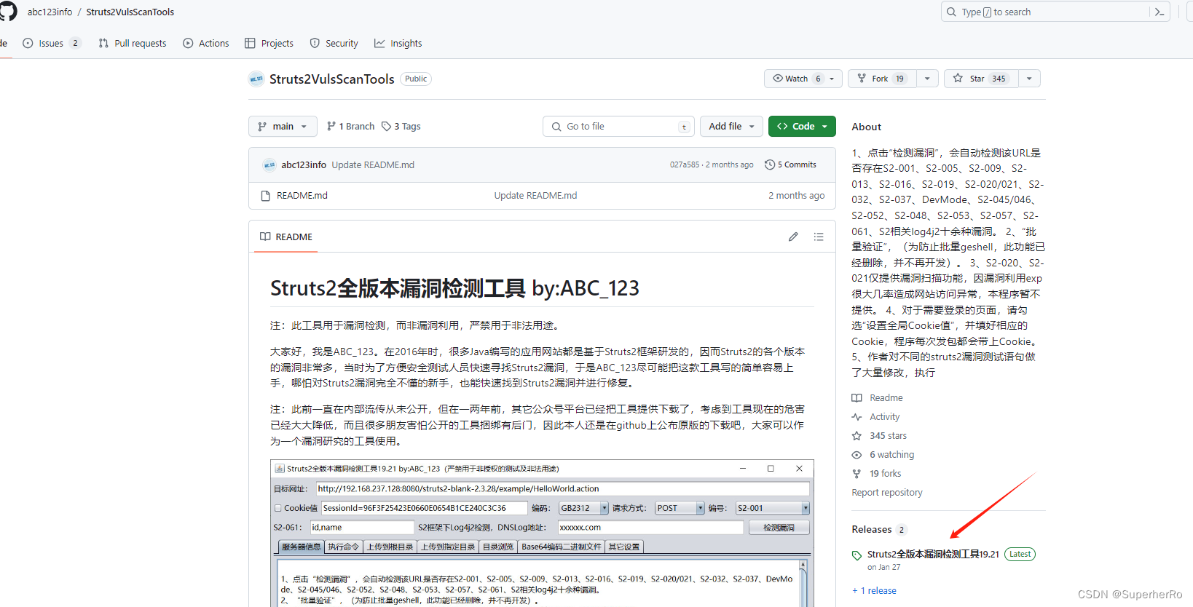
Task: Click the abc123info commit author avatar
Action: click(269, 165)
